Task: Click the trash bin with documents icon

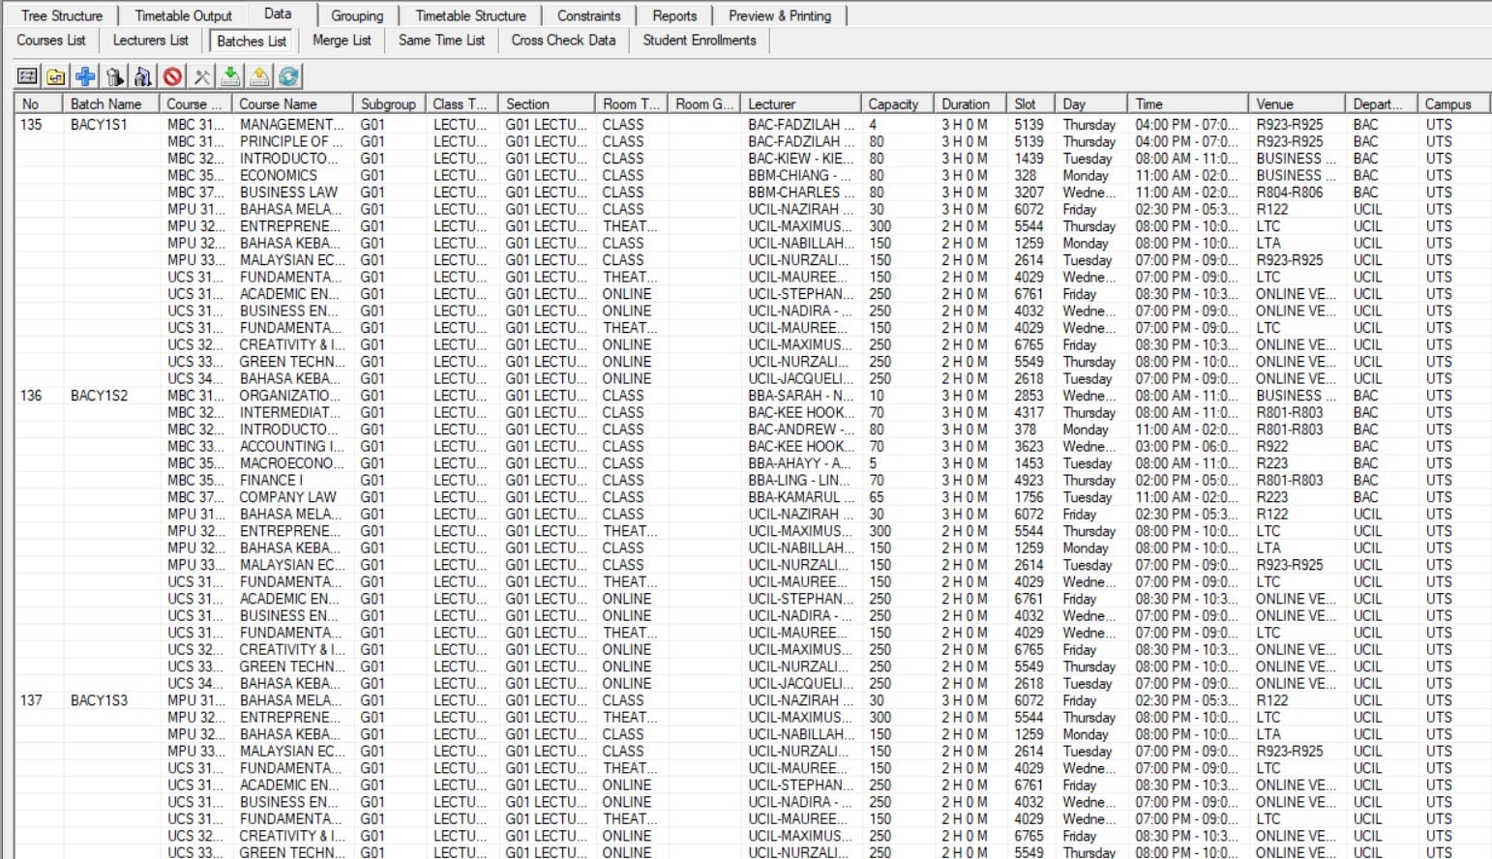Action: 143,76
